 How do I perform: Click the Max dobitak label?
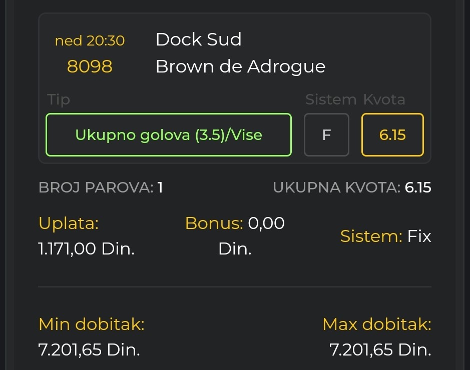click(377, 324)
